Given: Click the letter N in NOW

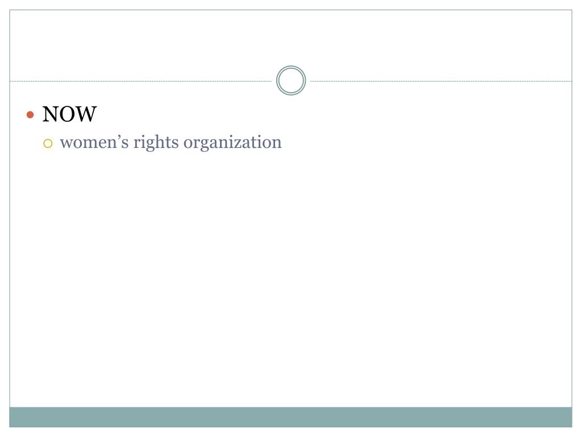Looking at the screenshot, I should 51,114.
